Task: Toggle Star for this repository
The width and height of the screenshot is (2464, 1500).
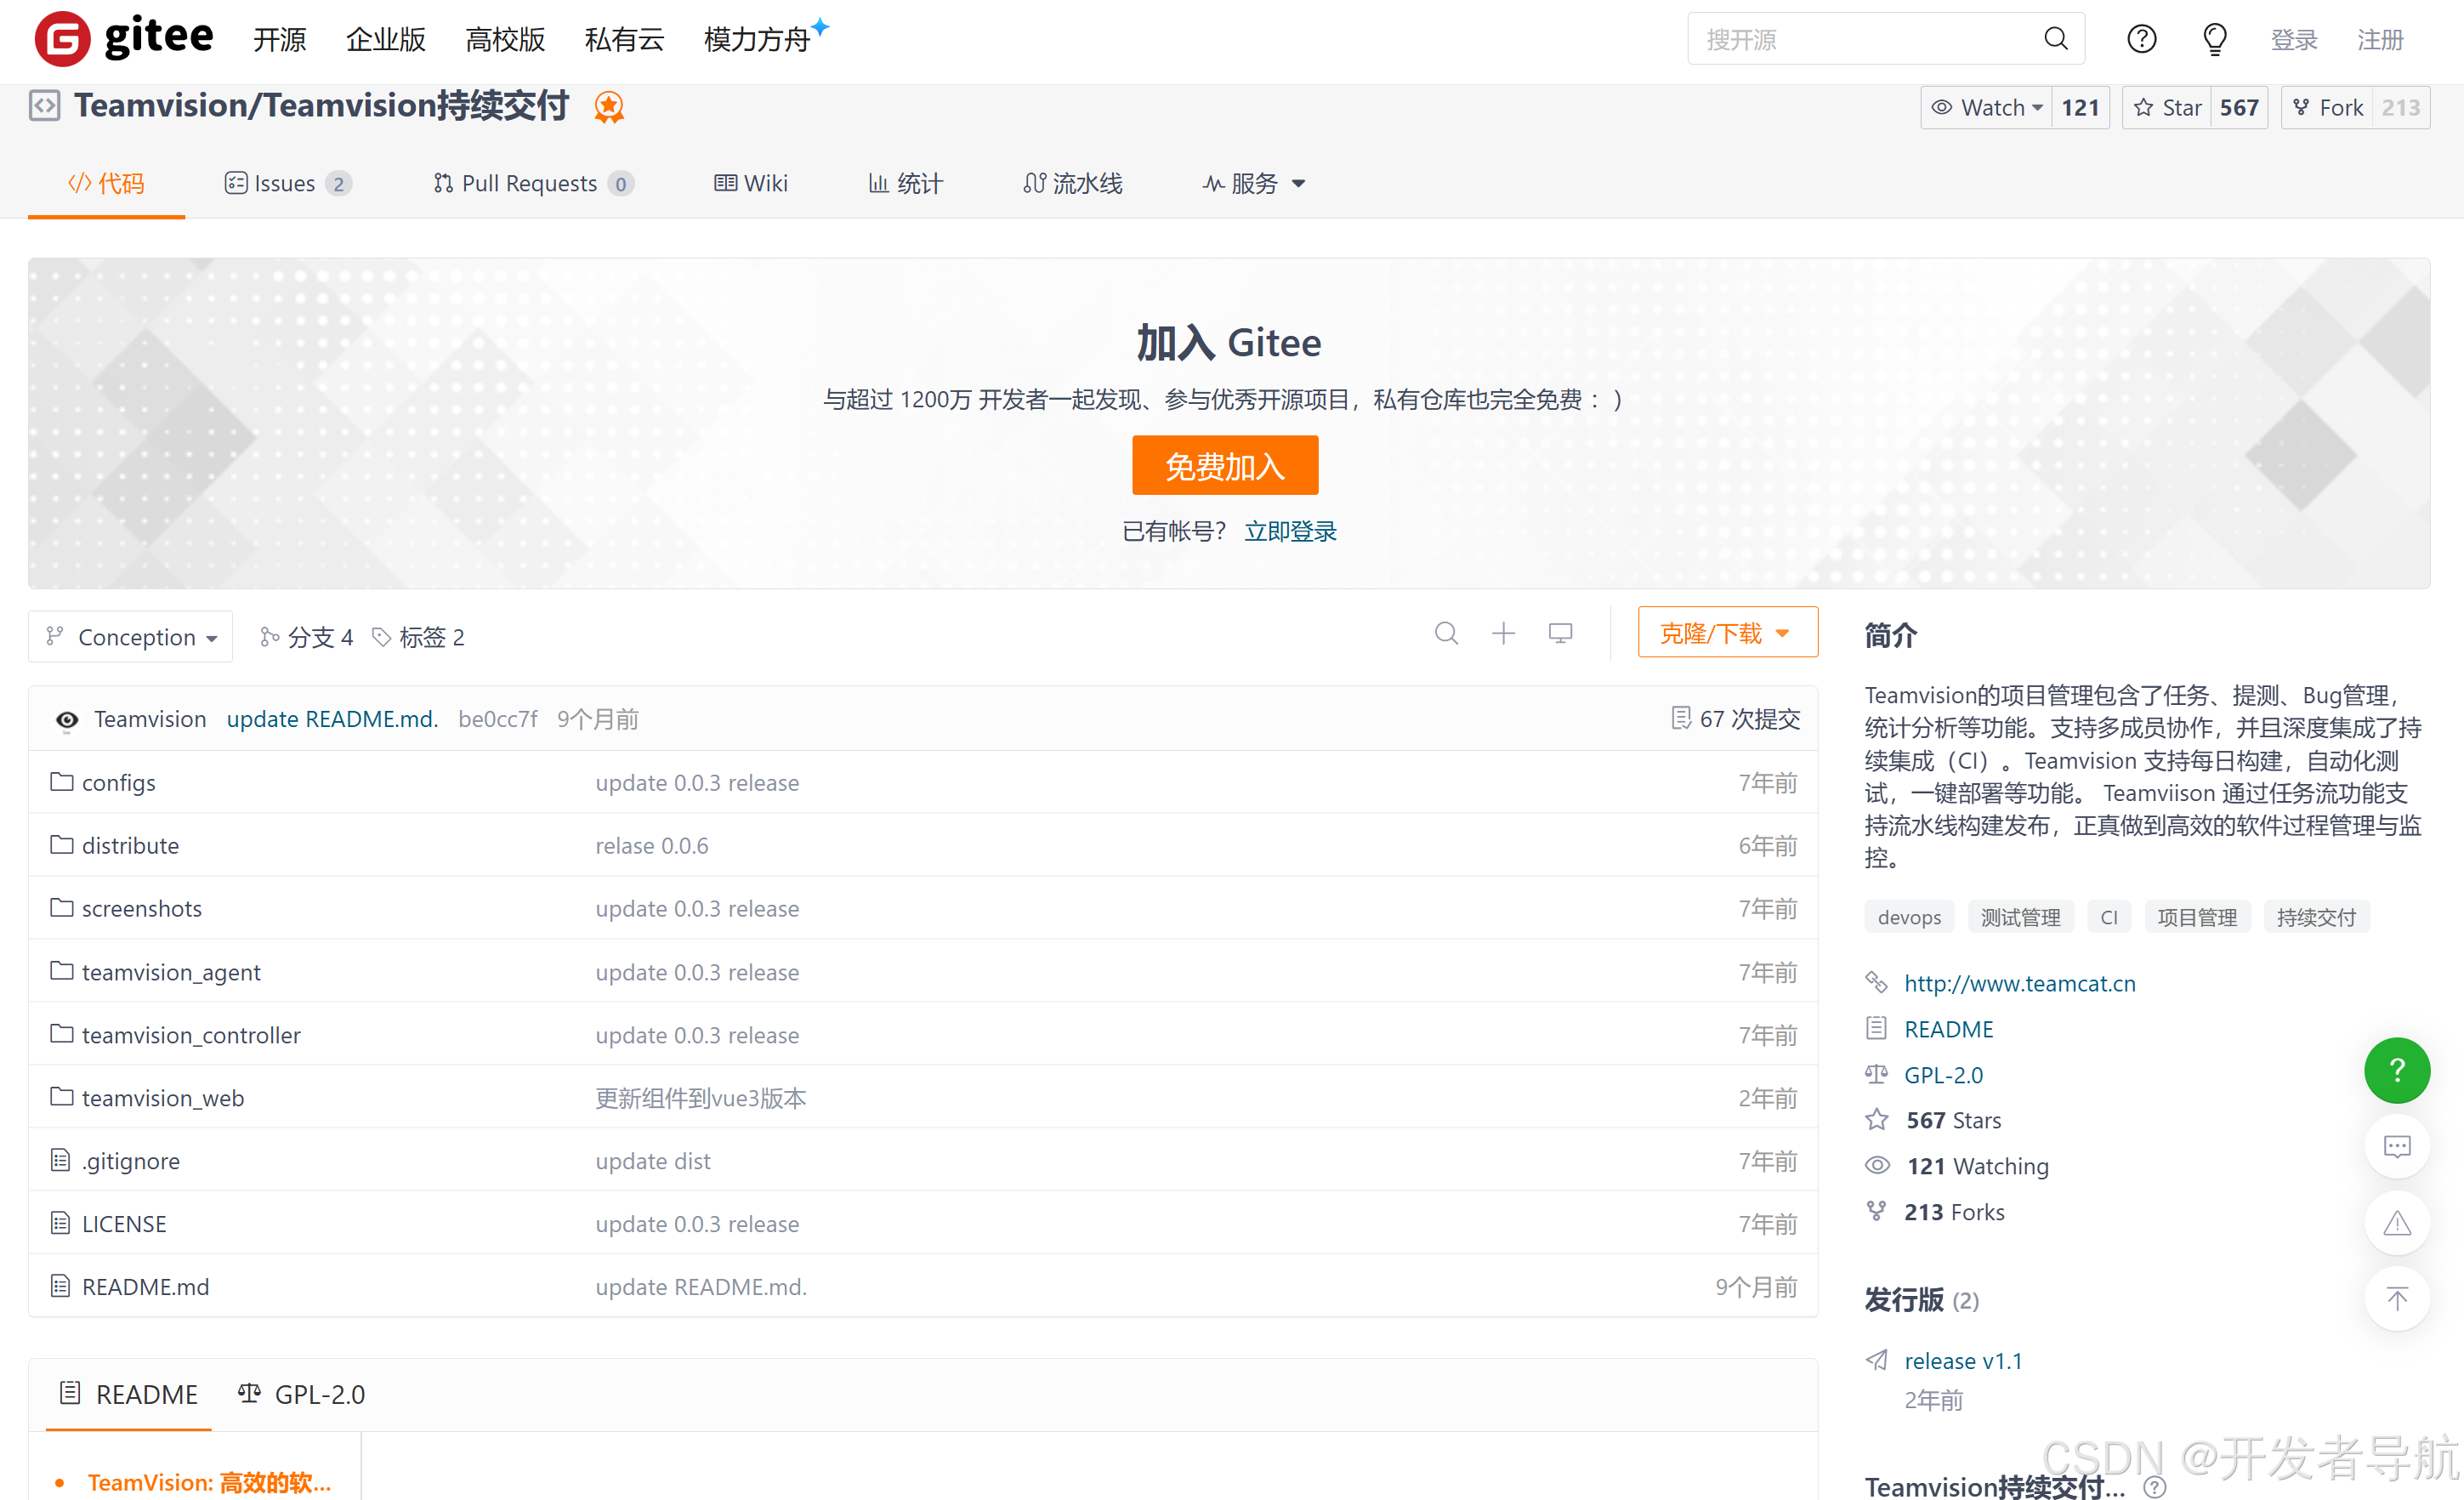Action: [2168, 107]
